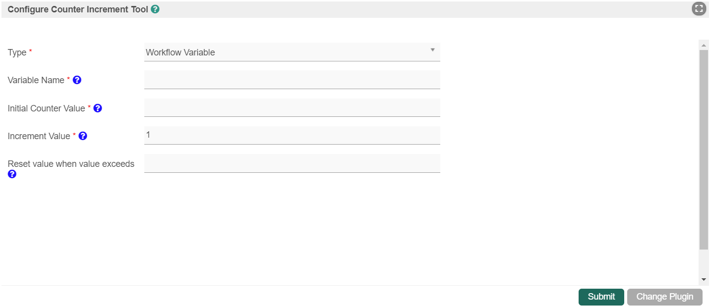Viewport: 710px width, 308px height.
Task: Click into the Initial Counter Value field
Action: click(292, 107)
